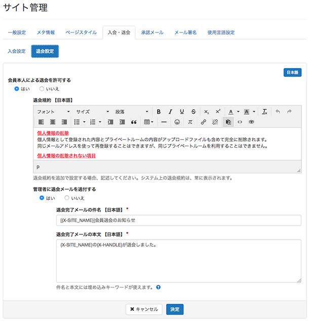Click the 決定 button
Image resolution: width=309 pixels, height=321 pixels.
pos(175,309)
